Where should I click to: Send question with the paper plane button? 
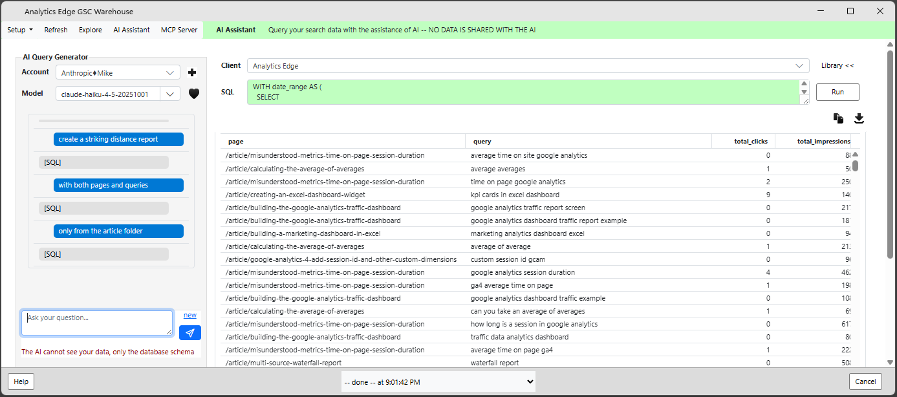click(190, 333)
